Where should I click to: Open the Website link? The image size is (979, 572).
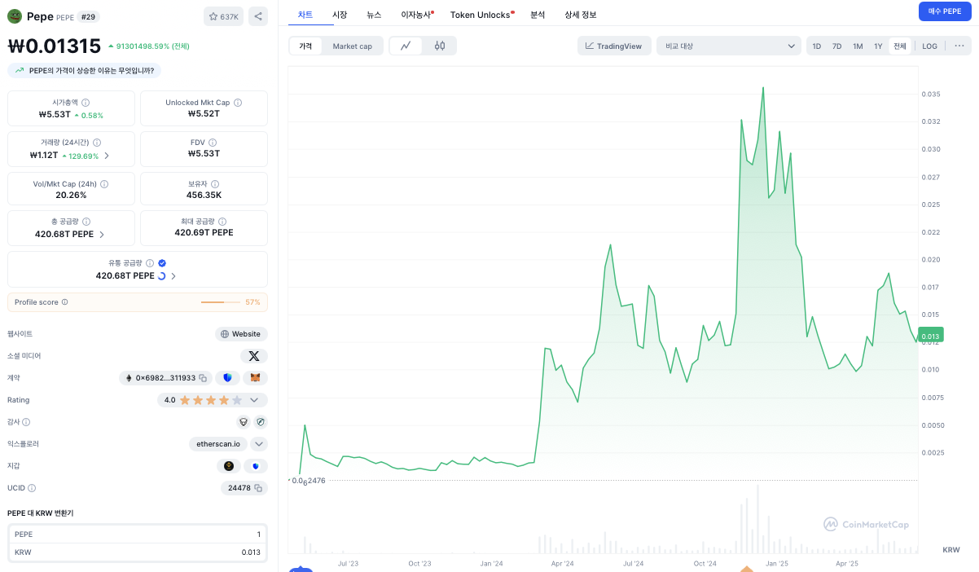[241, 334]
